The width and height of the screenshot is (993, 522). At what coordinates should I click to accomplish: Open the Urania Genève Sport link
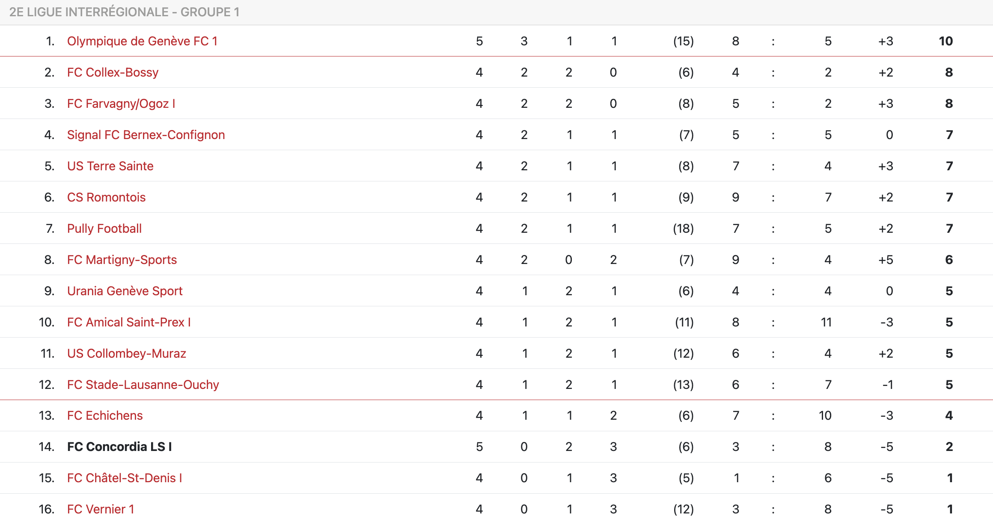coord(125,291)
